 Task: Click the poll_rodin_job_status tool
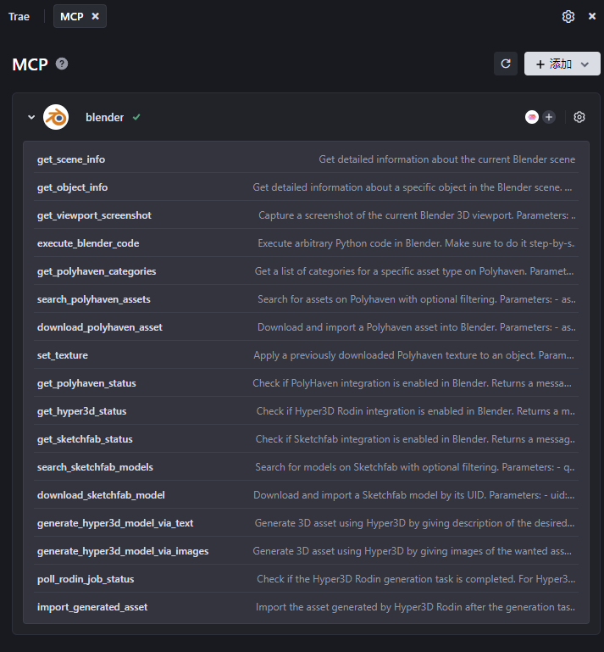click(x=86, y=579)
